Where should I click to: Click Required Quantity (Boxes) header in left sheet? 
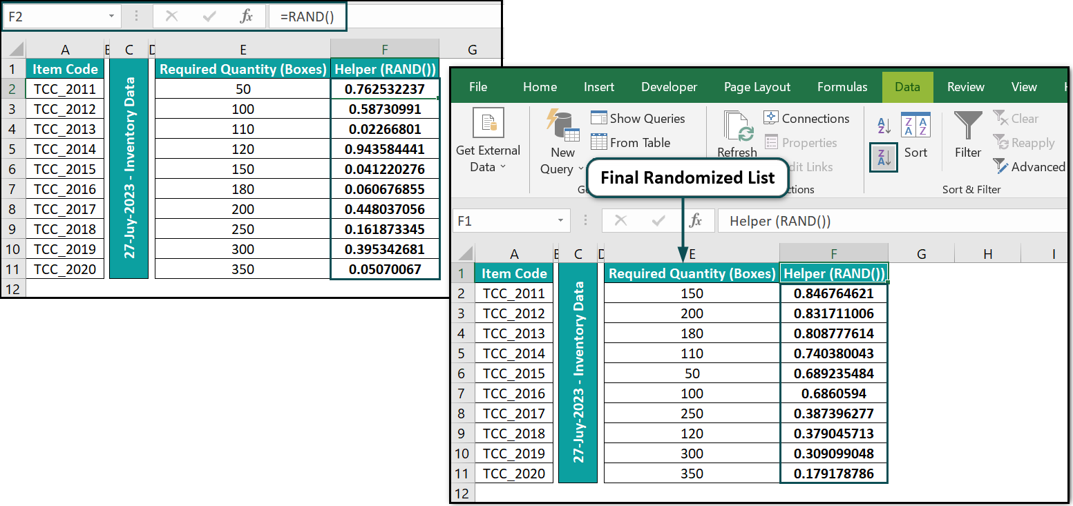point(243,69)
